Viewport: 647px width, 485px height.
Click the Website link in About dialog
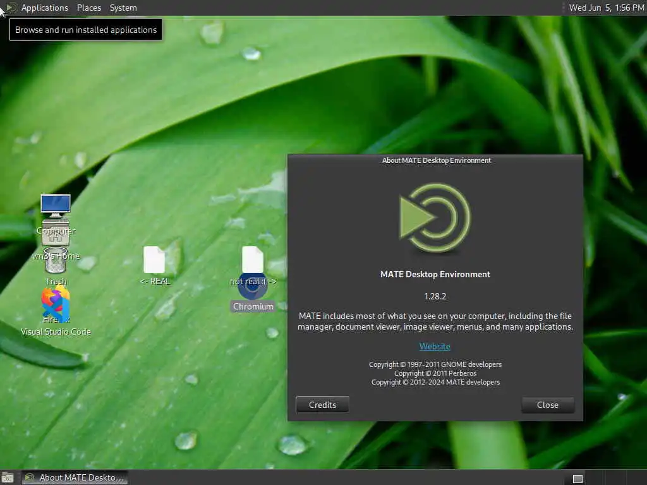435,347
